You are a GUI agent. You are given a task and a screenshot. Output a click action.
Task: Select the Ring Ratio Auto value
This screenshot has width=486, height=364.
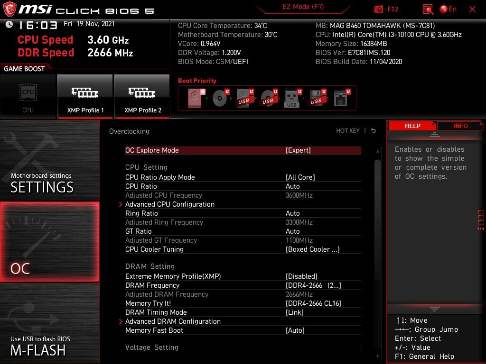point(292,213)
